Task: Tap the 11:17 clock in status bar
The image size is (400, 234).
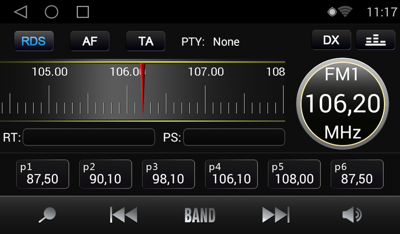Action: tap(381, 12)
